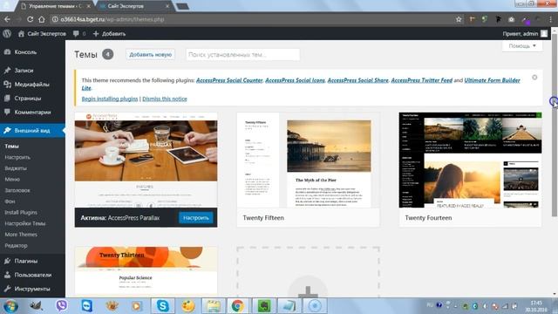558x314 pixels.
Task: Click the Сайт Экспертов admin bar label
Action: [46, 34]
